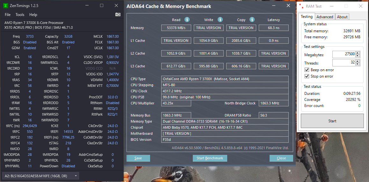Click tSTAG 218 value in ZenTimings
The width and height of the screenshot is (369, 182).
click(68, 143)
